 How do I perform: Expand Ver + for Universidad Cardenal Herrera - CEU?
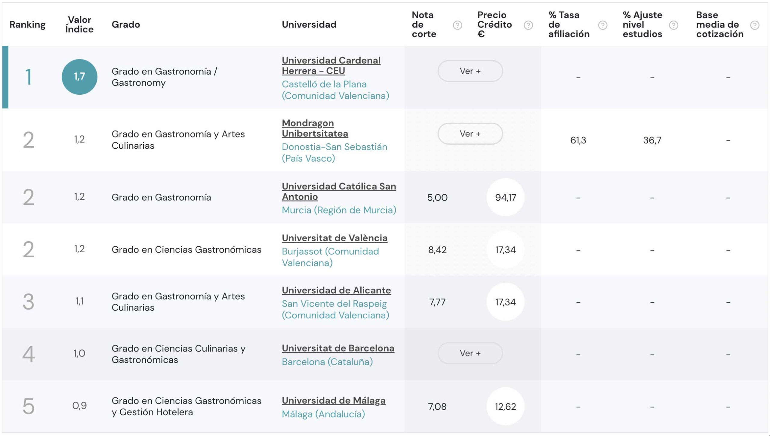[x=470, y=71]
